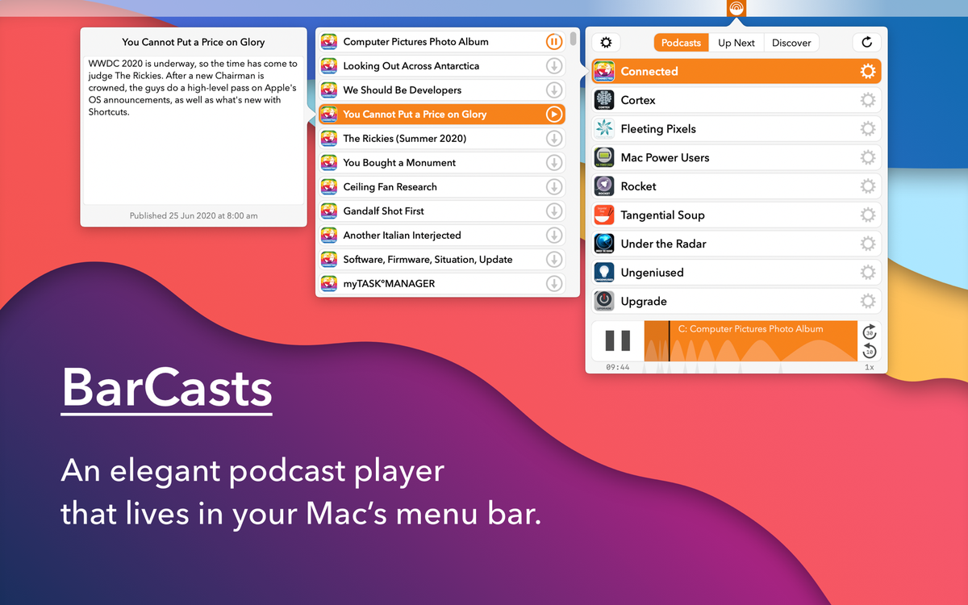The image size is (968, 605).
Task: Click the Published 25 Jun 2020 footer text
Action: click(x=194, y=215)
